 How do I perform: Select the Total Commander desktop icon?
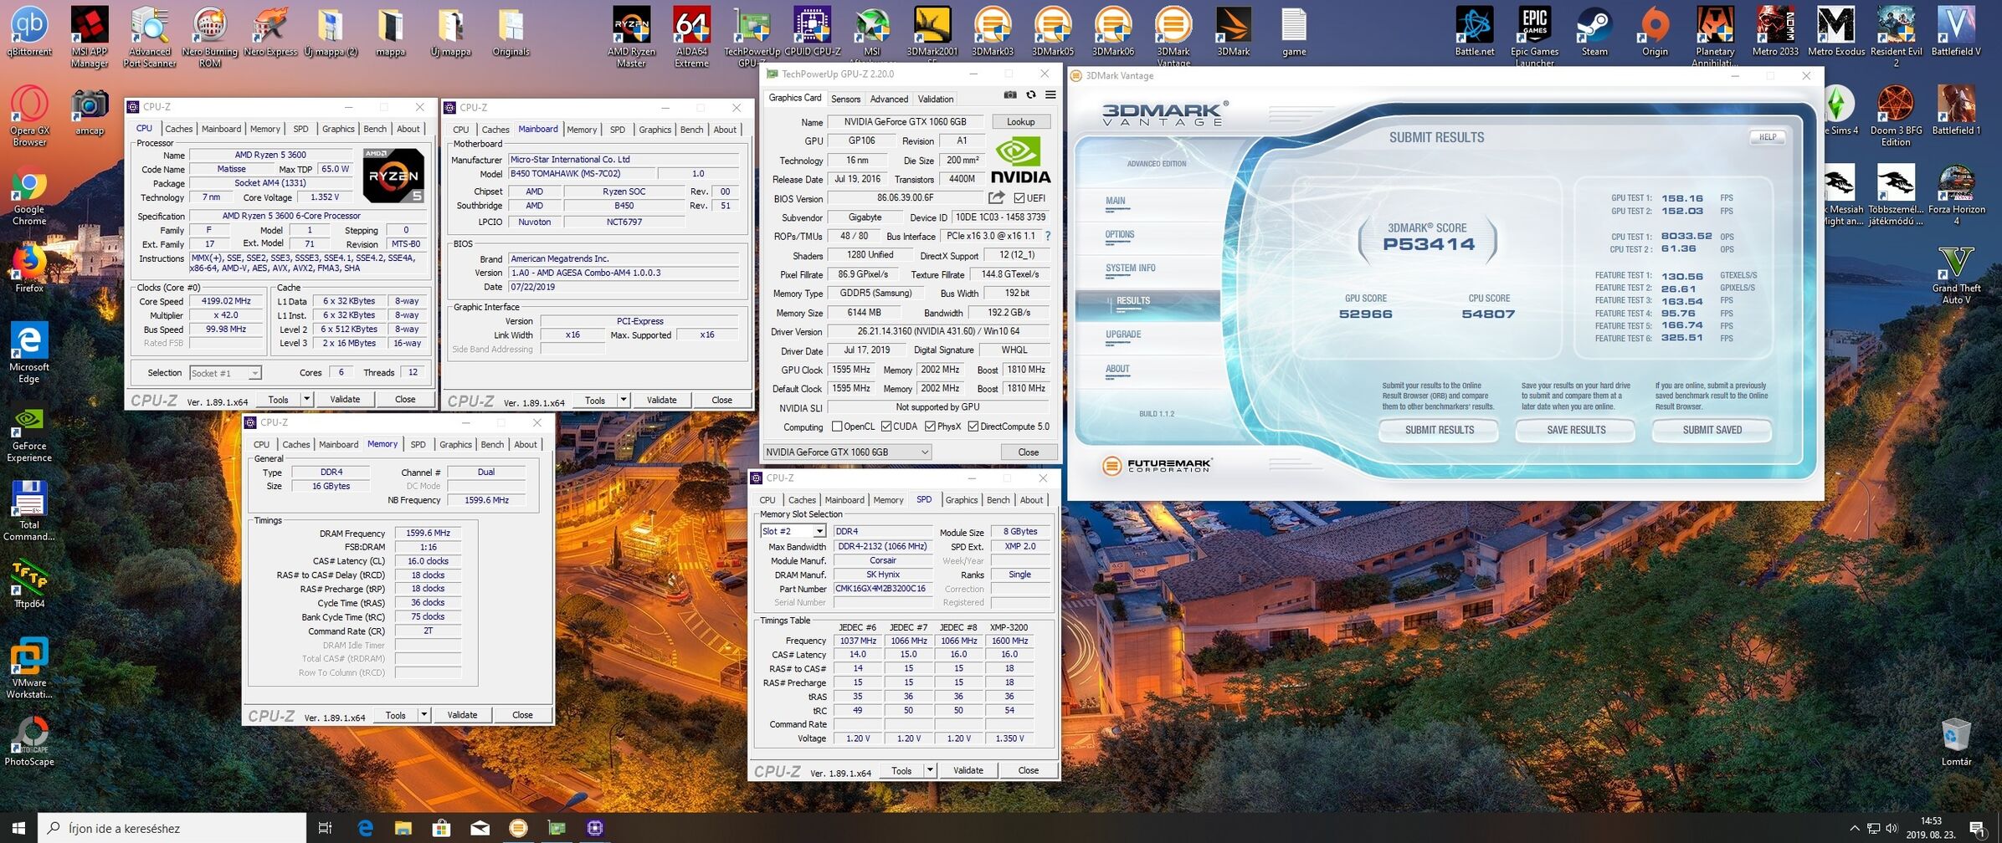(29, 510)
